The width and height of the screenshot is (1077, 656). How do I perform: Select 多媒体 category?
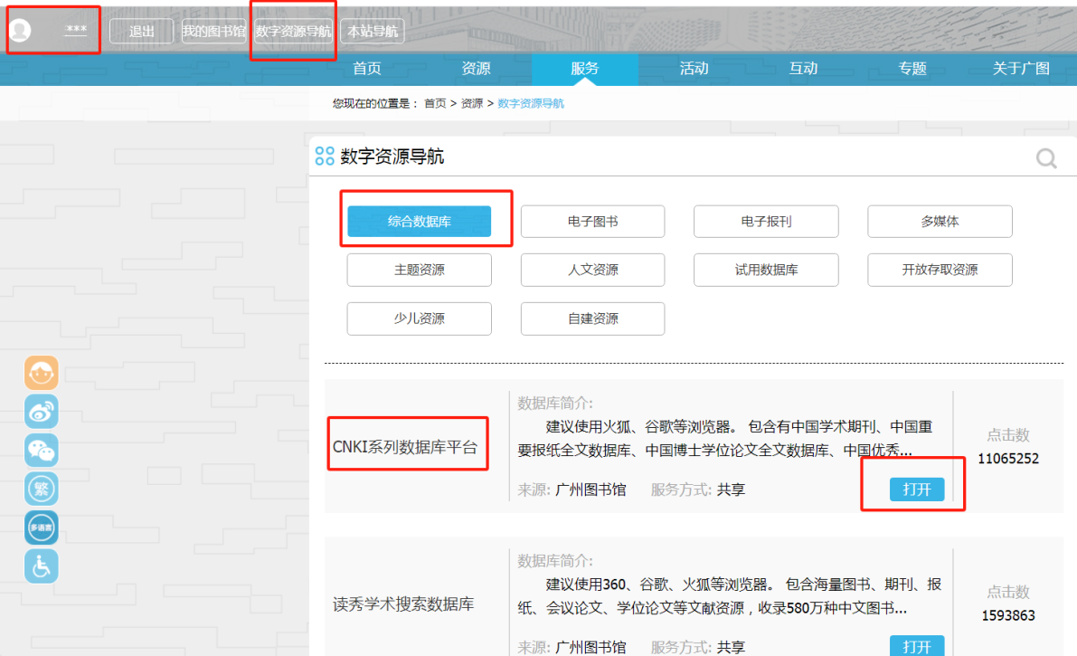[940, 222]
